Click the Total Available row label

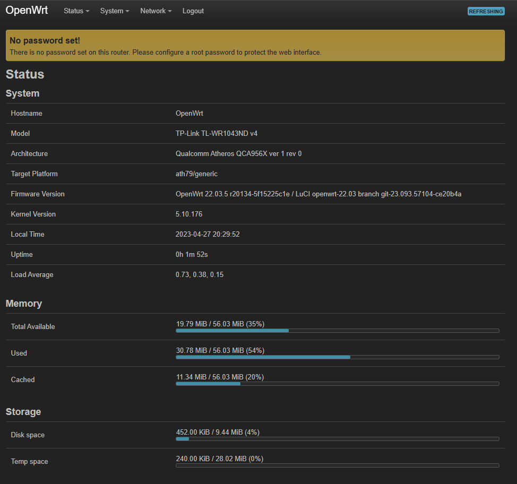click(33, 326)
